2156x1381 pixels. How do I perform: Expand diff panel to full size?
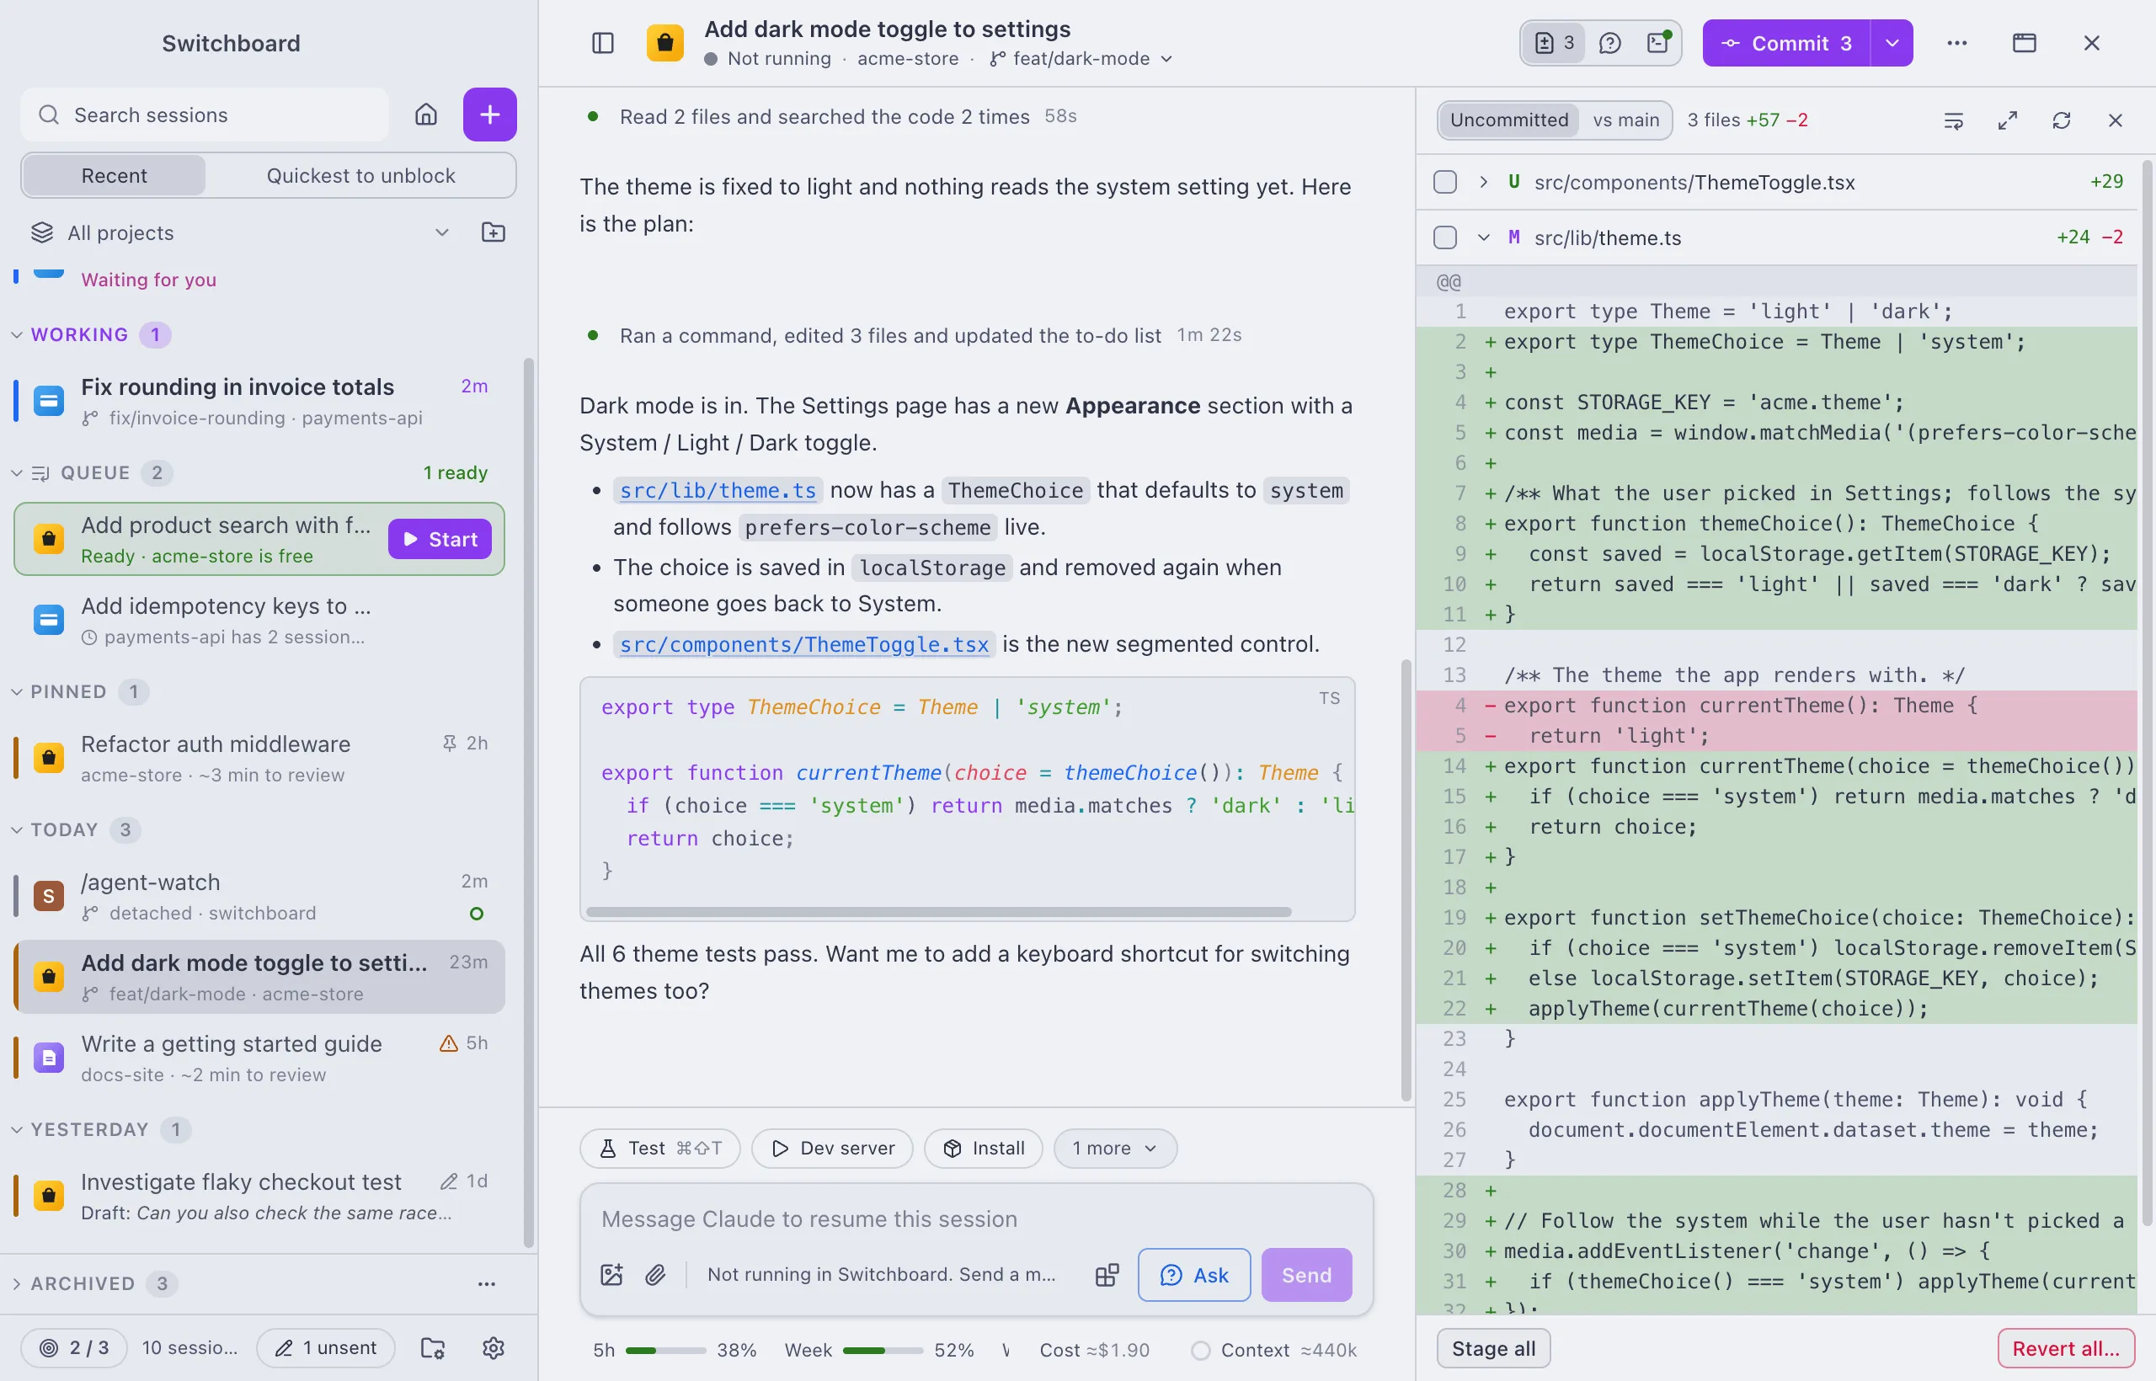pyautogui.click(x=2007, y=120)
